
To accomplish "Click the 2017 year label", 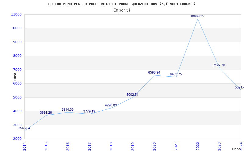I will [89, 146].
